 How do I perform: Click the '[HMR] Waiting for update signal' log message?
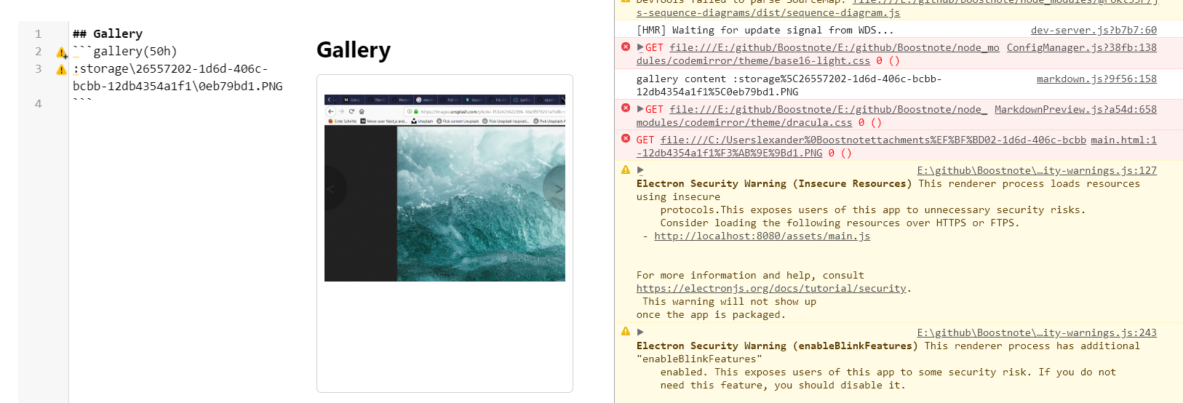click(765, 30)
